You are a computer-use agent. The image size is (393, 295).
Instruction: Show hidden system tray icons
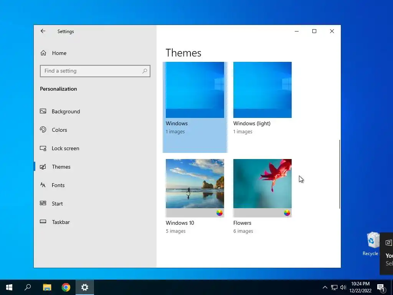pos(325,287)
